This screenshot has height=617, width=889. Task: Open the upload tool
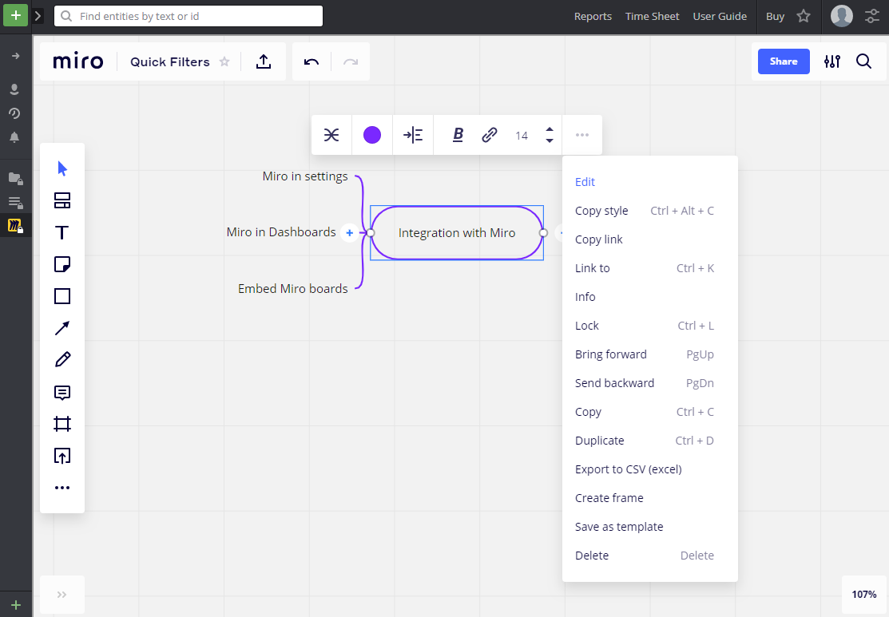[x=62, y=456]
